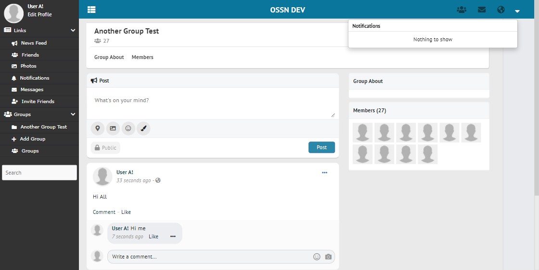The image size is (539, 270).
Task: Toggle the sidebar with the grid menu icon
Action: coord(91,10)
